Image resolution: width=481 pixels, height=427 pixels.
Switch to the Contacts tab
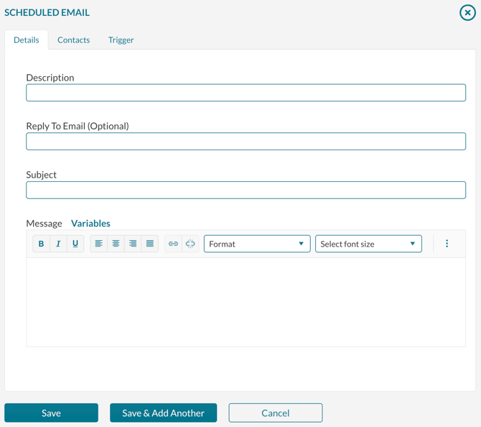74,40
